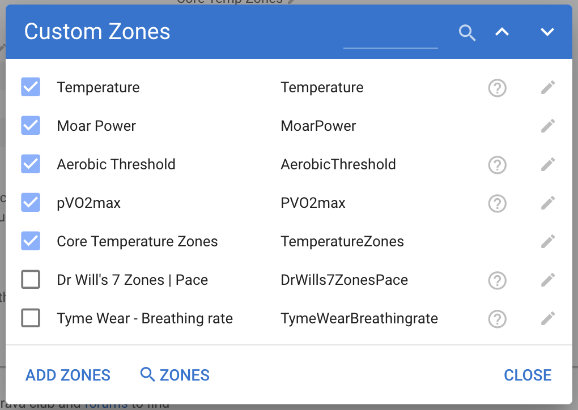Enable Dr Will's 7 Zones | Pace checkbox
This screenshot has width=578, height=410.
pyautogui.click(x=31, y=280)
